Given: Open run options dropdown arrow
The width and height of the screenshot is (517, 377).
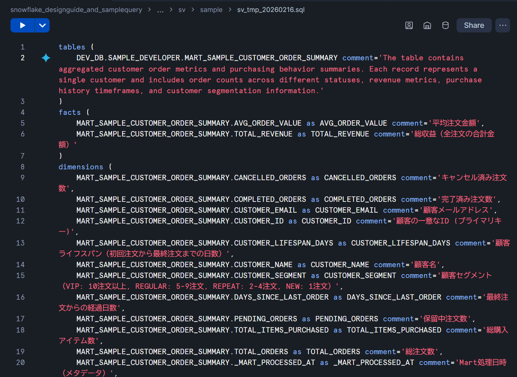Looking at the screenshot, I should tap(42, 26).
